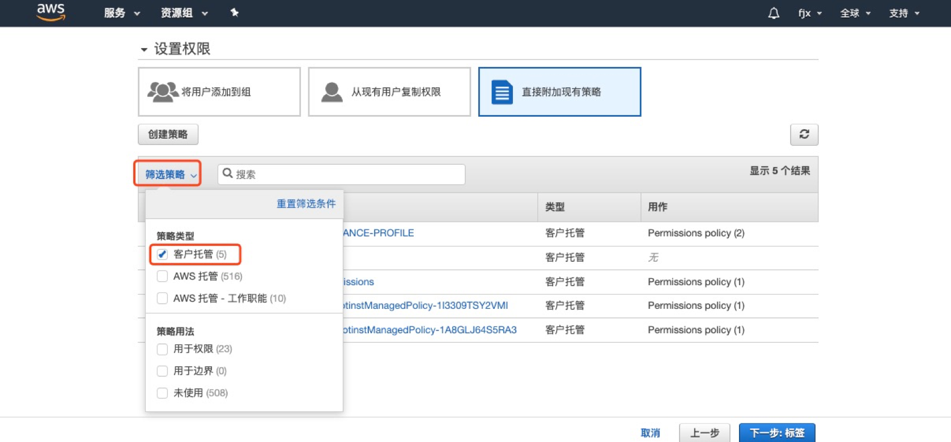The width and height of the screenshot is (951, 442).
Task: Click the AWS logo
Action: coord(50,12)
